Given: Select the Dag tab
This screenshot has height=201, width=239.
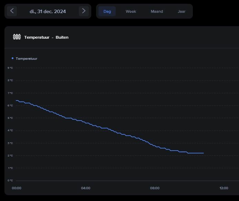Looking at the screenshot, I should 107,11.
